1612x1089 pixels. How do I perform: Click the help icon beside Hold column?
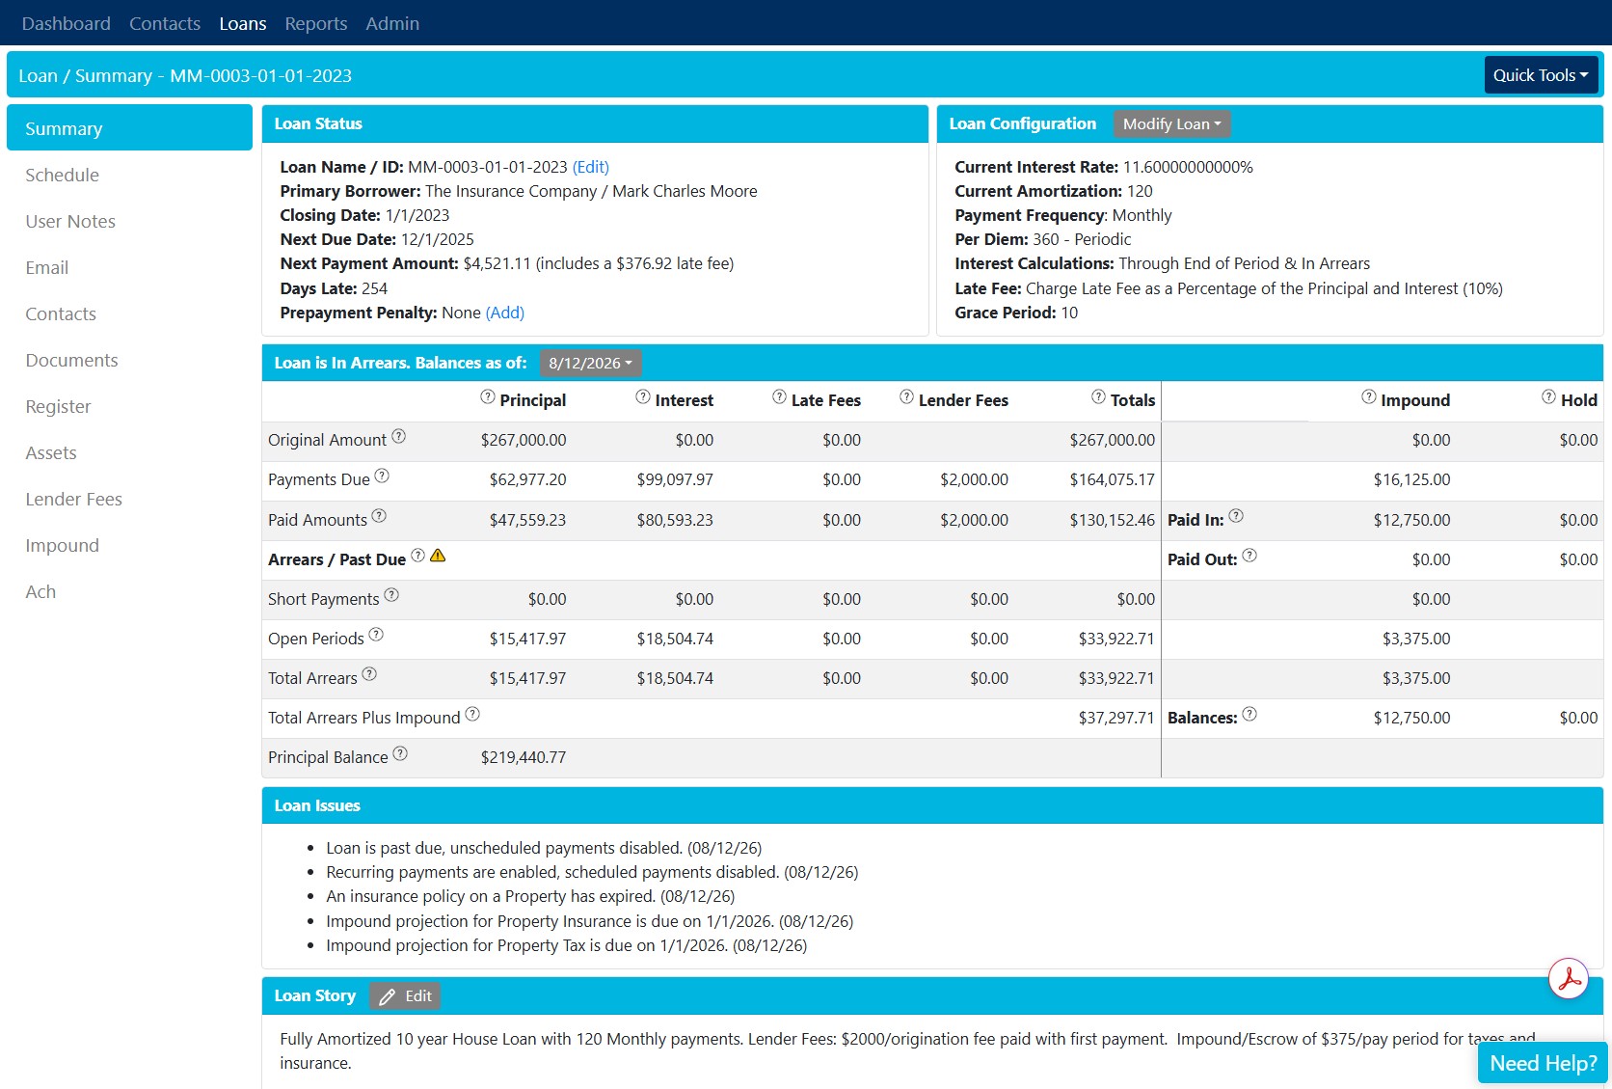coord(1548,397)
